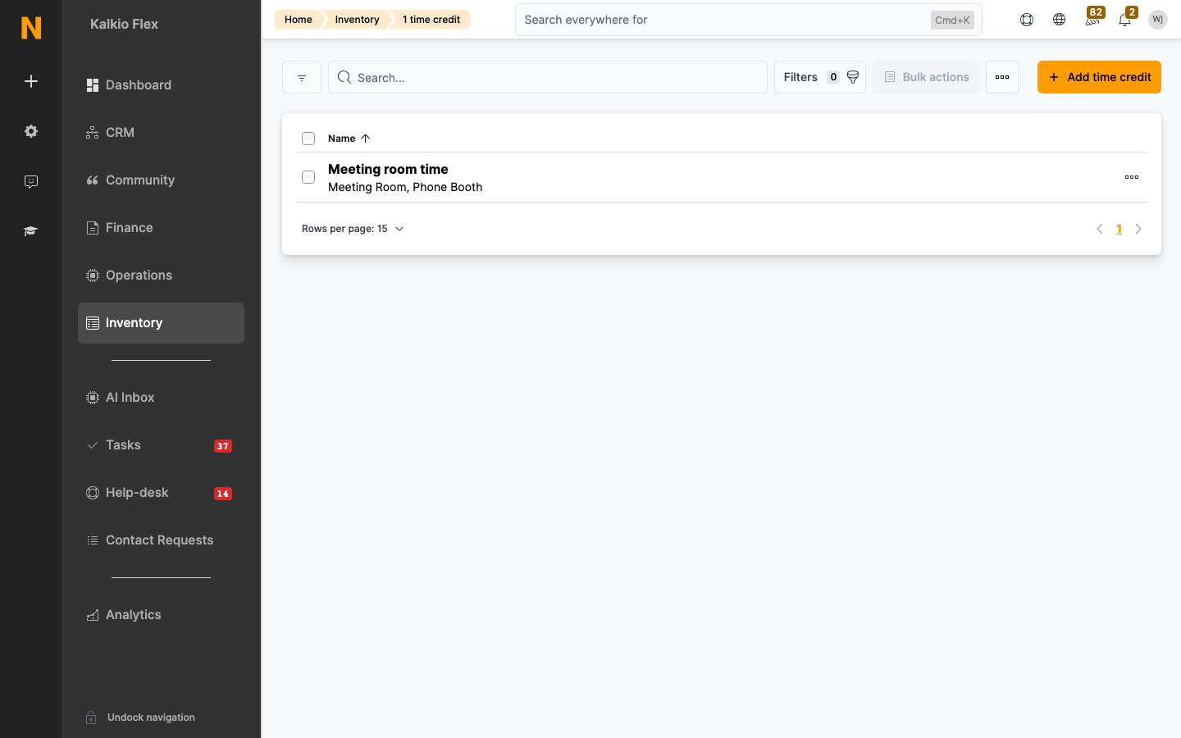
Task: Open Help-desk with 14 badge
Action: click(x=161, y=493)
